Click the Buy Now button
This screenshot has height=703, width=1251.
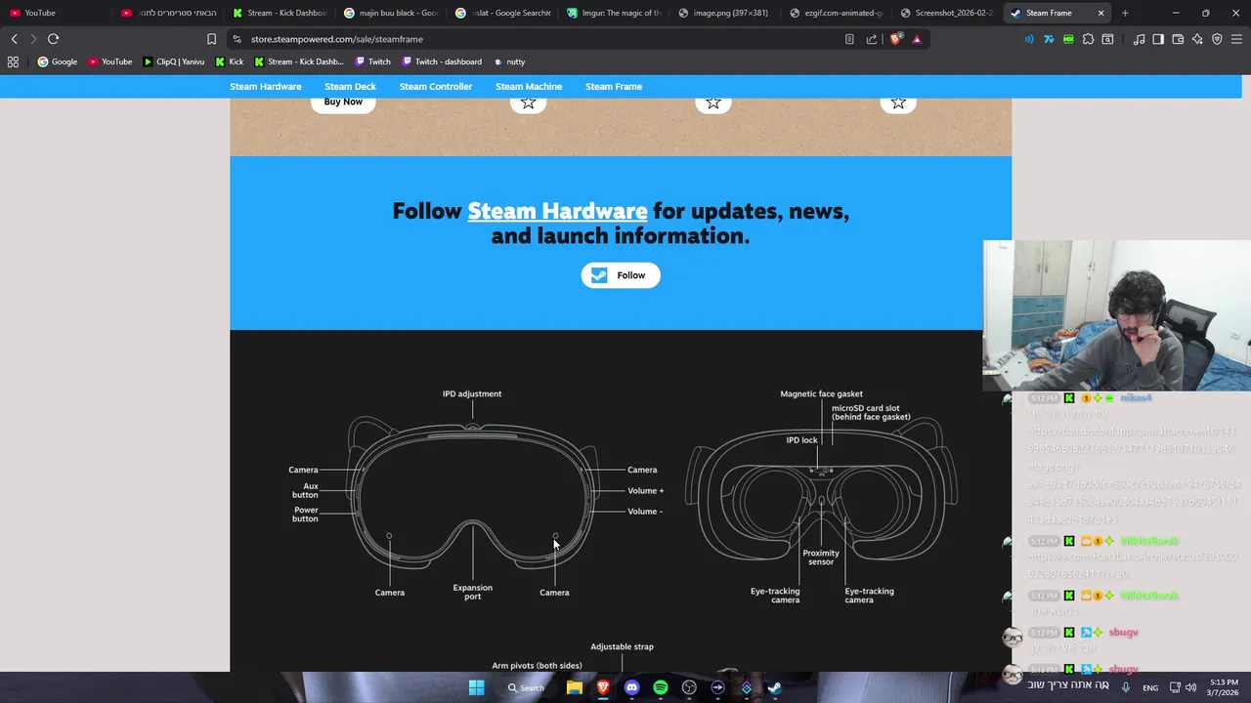(343, 103)
